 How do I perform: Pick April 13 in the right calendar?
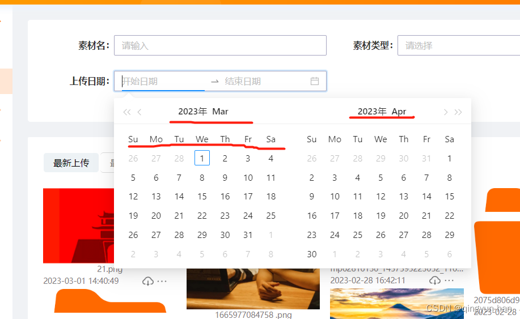(x=404, y=197)
